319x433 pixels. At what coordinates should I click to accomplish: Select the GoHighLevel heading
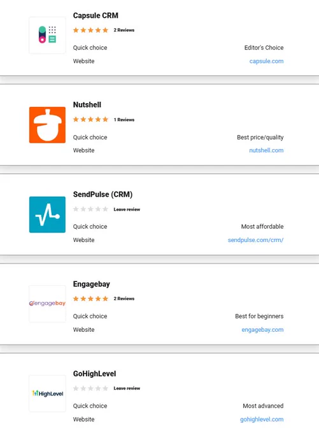pyautogui.click(x=94, y=374)
